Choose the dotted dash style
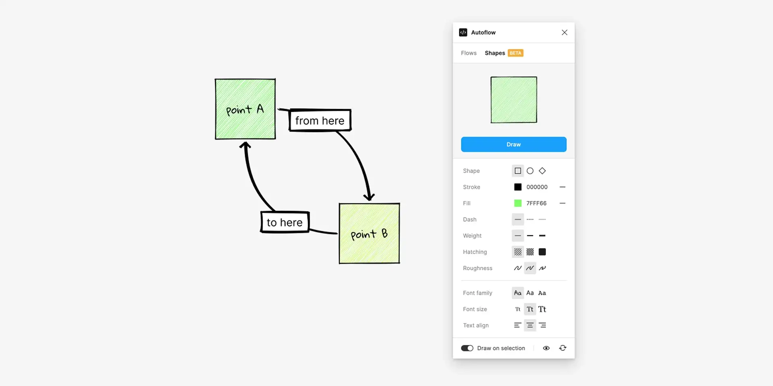Viewport: 773px width, 386px height. pos(530,220)
